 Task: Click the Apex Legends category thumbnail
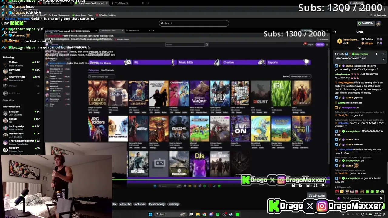(x=220, y=93)
